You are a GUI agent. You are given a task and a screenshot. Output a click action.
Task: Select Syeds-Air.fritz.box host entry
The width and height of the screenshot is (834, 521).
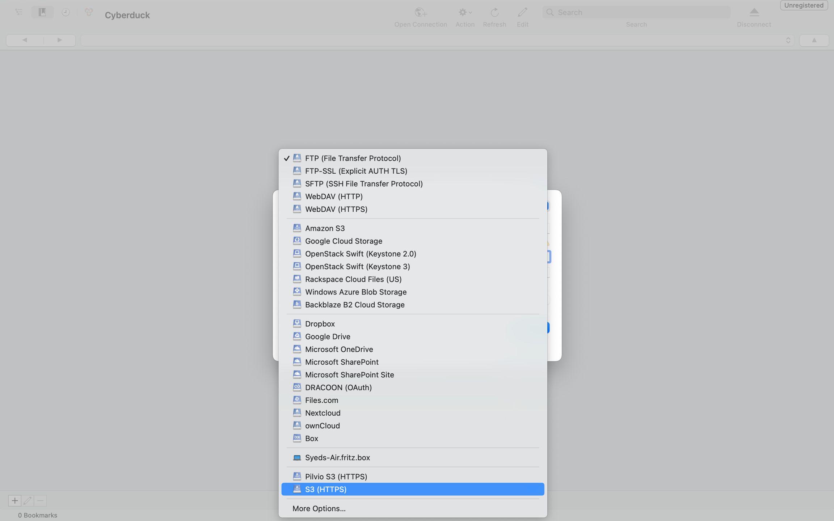pos(413,457)
